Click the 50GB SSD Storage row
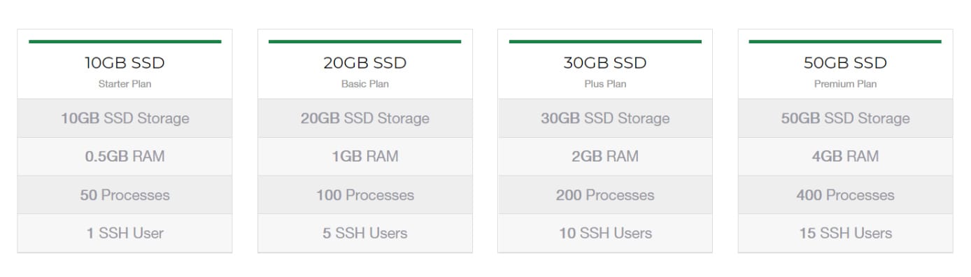971x277 pixels. 845,118
